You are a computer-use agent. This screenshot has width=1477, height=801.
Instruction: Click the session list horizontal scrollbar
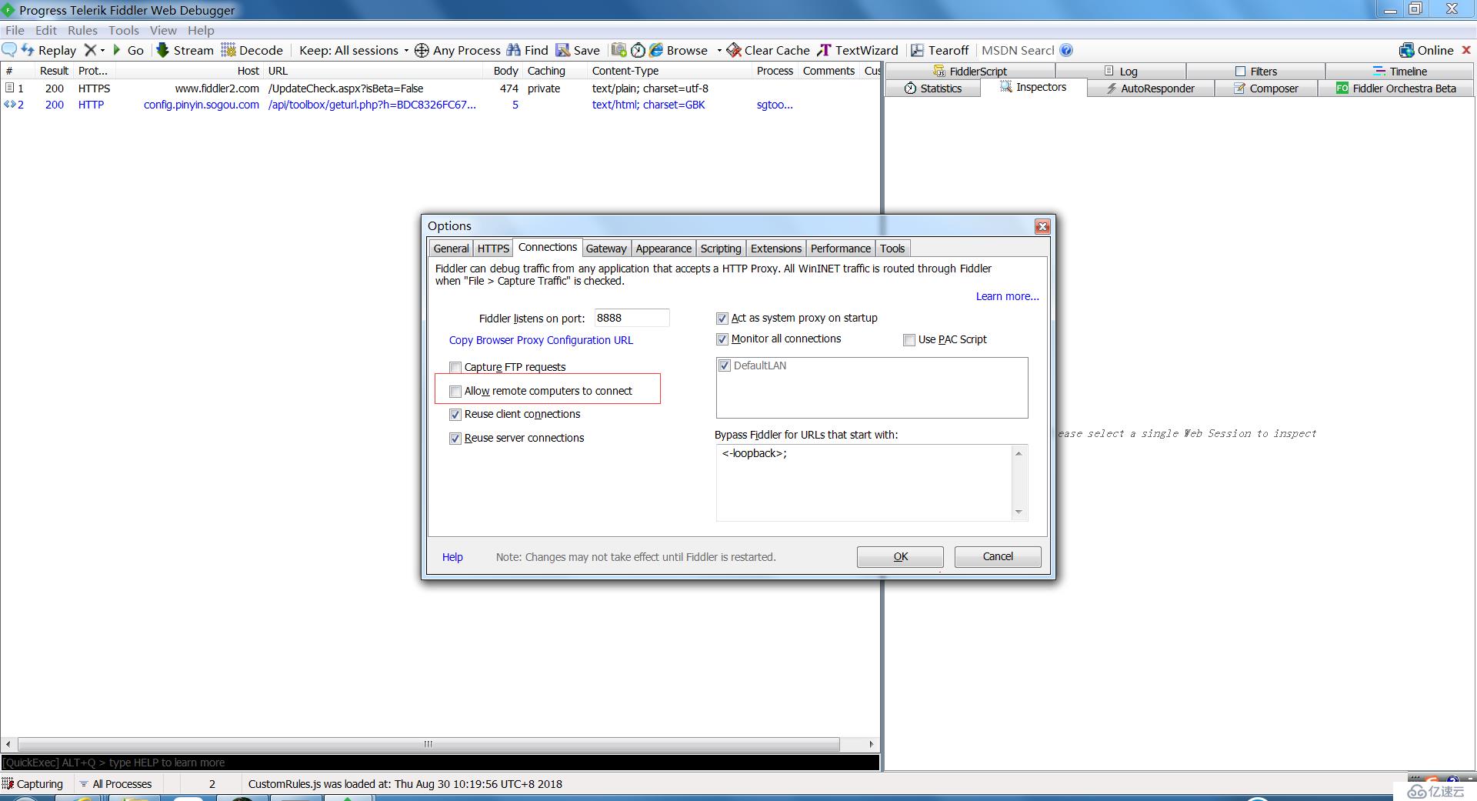(x=428, y=744)
